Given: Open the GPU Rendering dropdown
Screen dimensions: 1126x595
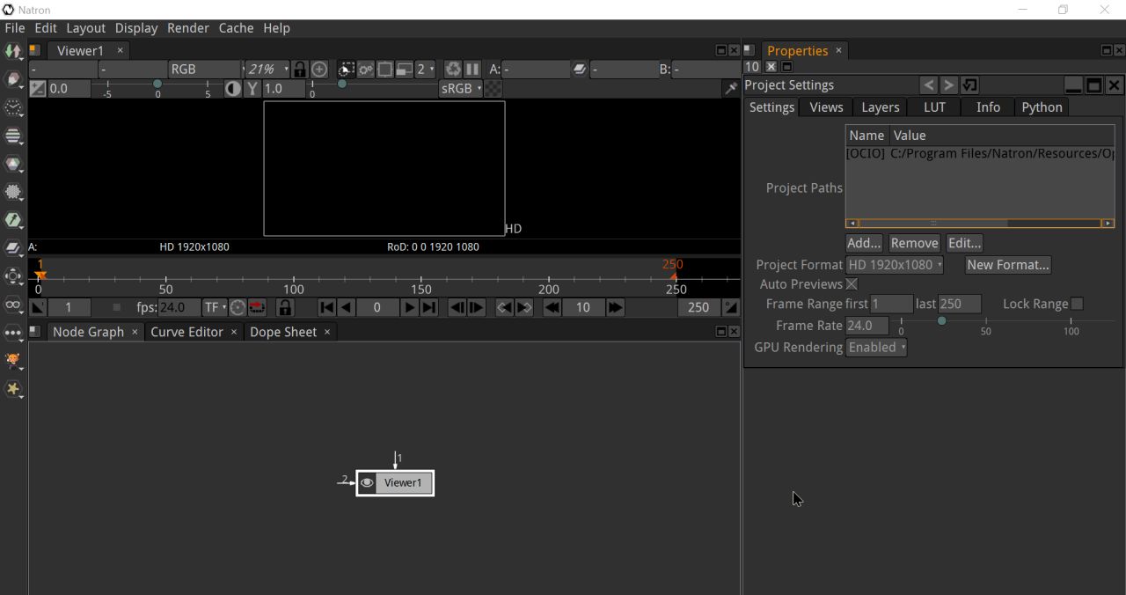Looking at the screenshot, I should point(875,347).
